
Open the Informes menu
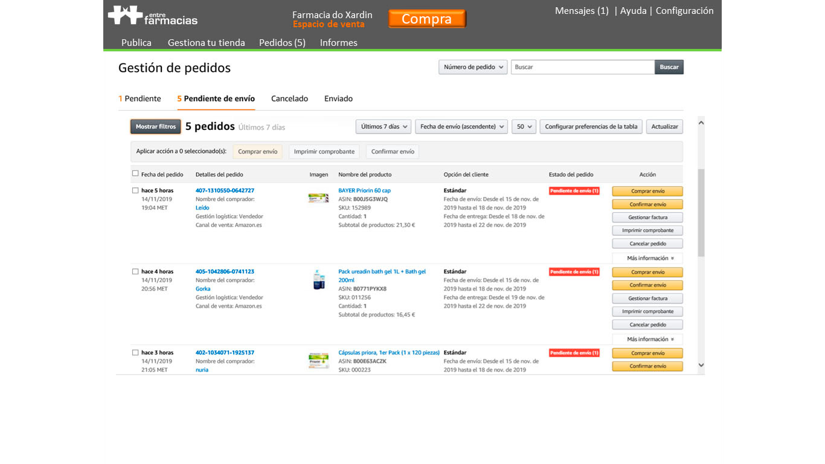pos(338,43)
